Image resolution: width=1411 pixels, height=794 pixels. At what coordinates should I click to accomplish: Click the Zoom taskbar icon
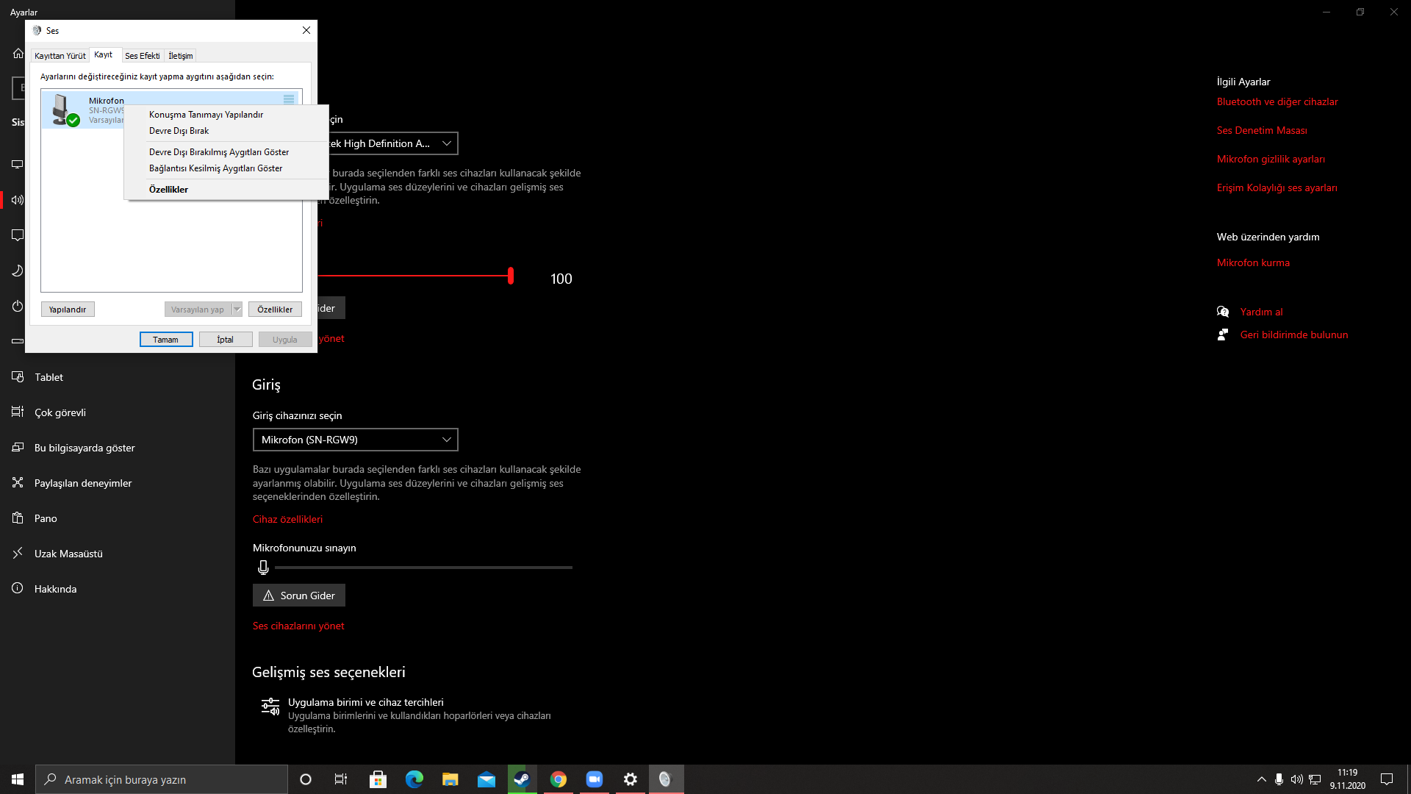(x=594, y=779)
